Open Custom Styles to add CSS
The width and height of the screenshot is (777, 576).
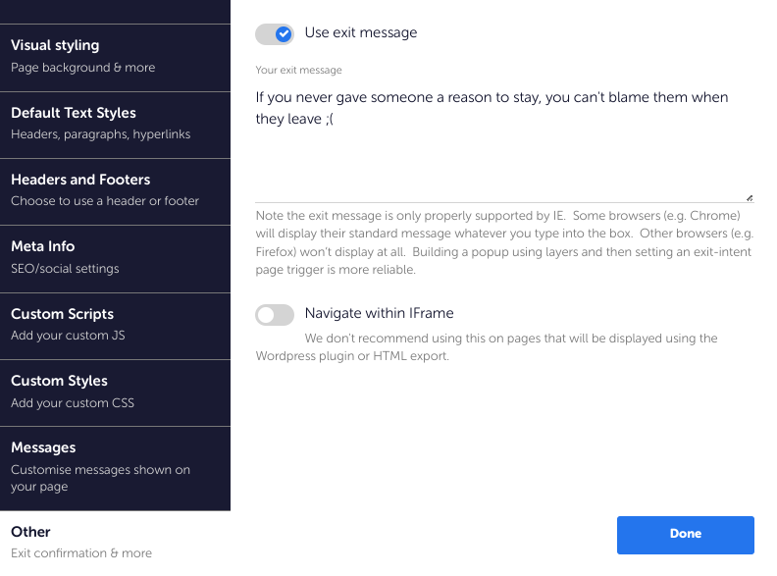115,393
